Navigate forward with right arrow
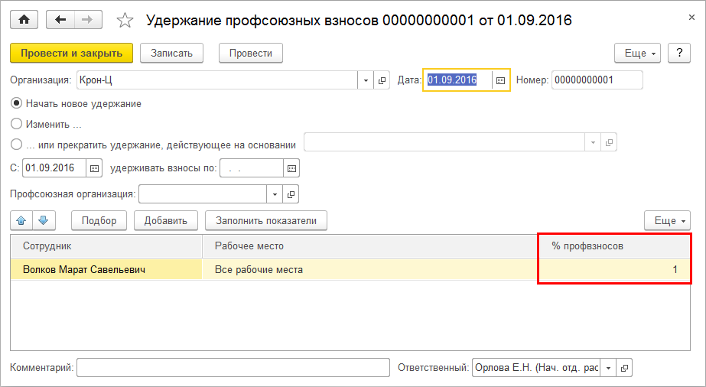The image size is (706, 387). coord(88,20)
